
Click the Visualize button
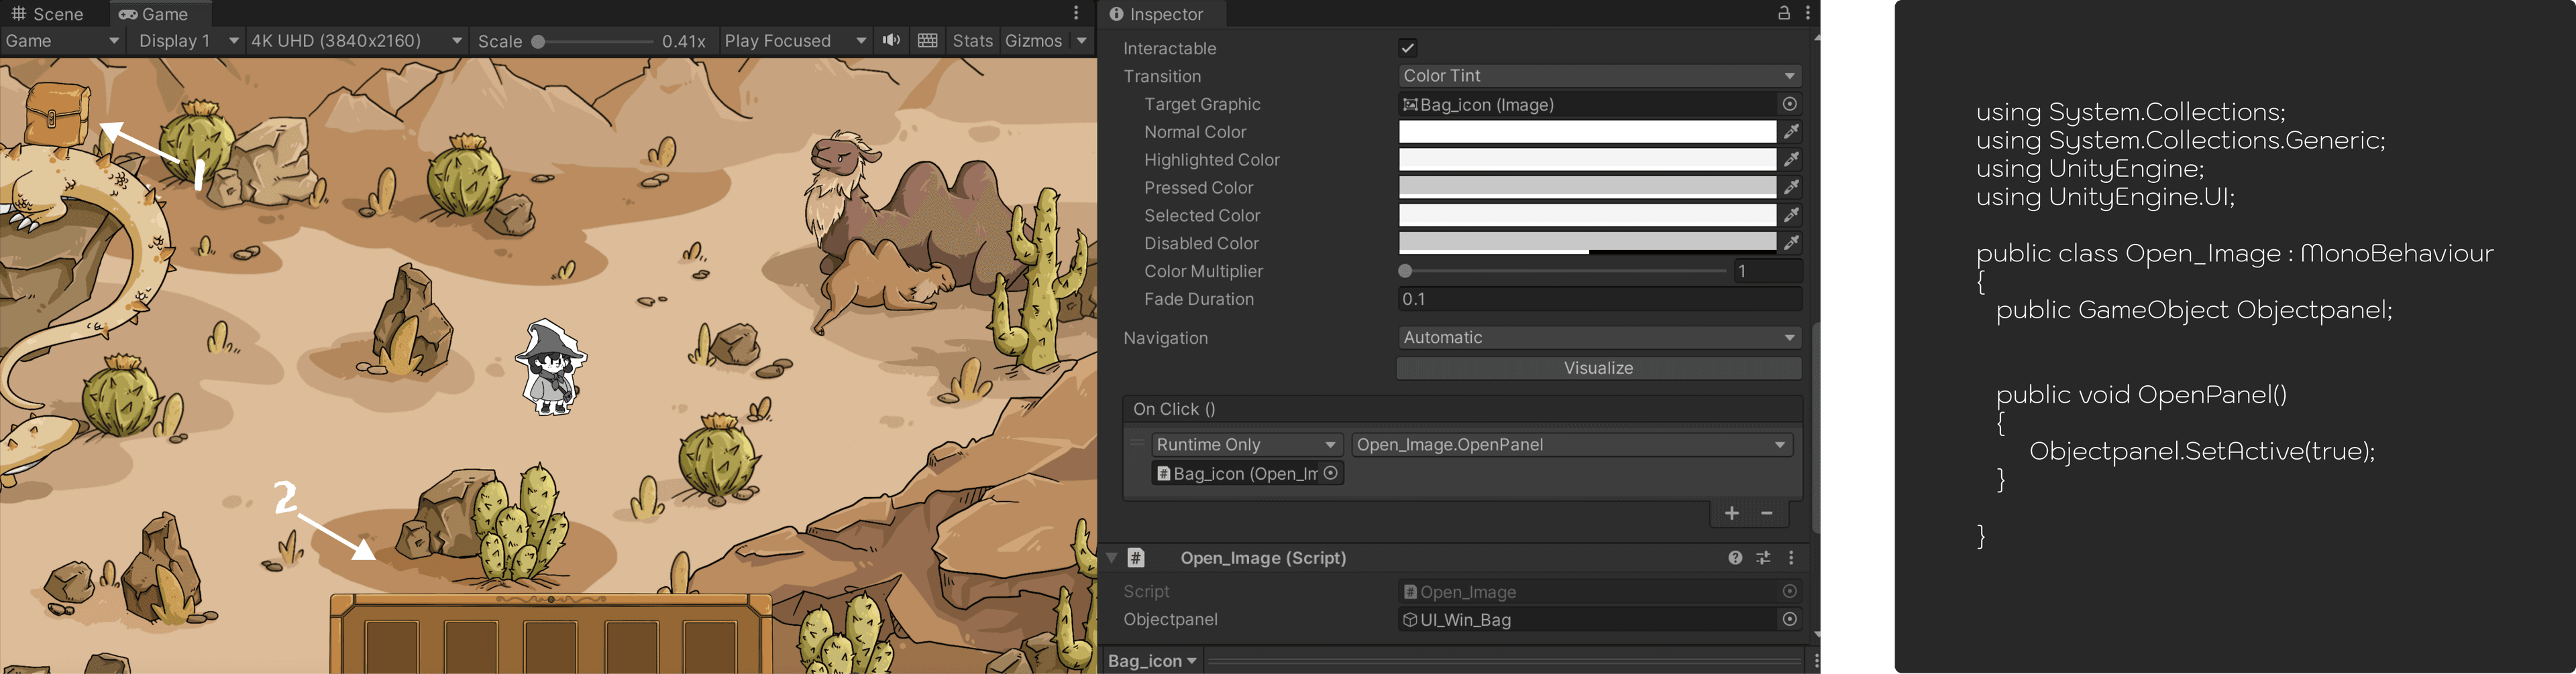coord(1598,368)
